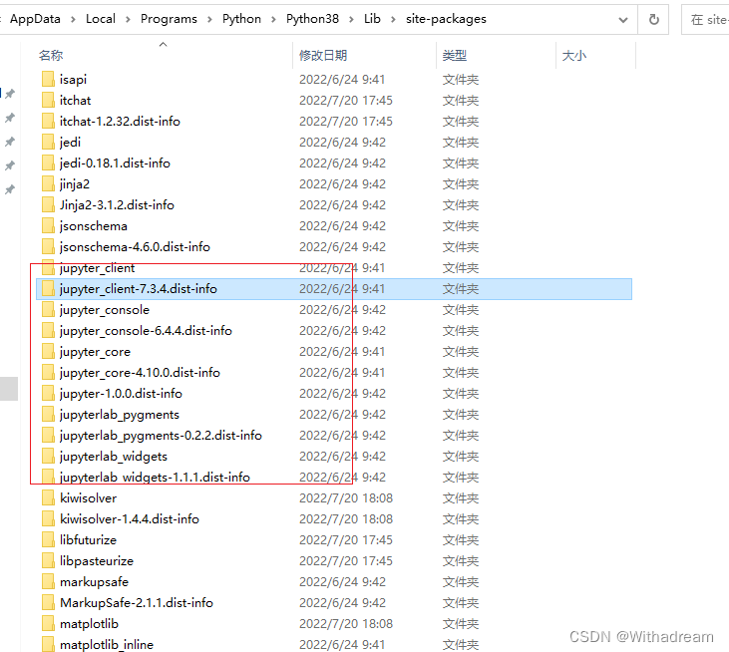Screen dimensions: 729x652
Task: Click the 2022/6/24 9:42 date for jinja2
Action: pyautogui.click(x=342, y=184)
